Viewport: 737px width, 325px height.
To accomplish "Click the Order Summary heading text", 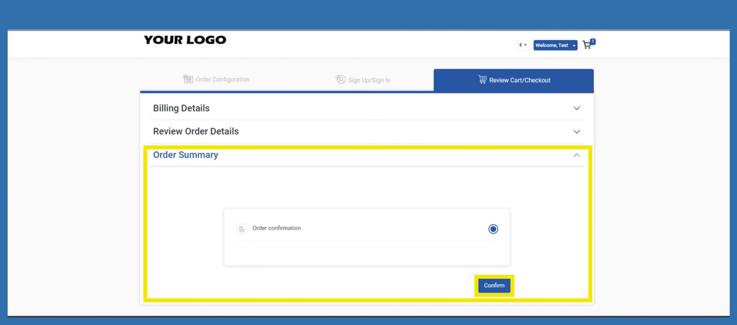I will [186, 155].
